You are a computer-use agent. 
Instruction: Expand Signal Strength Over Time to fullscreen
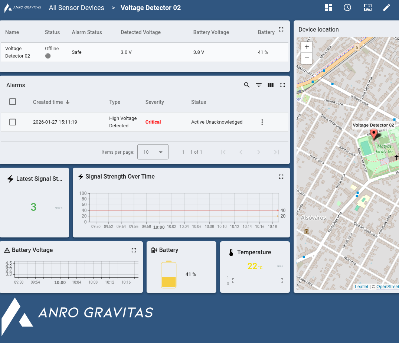(x=281, y=177)
